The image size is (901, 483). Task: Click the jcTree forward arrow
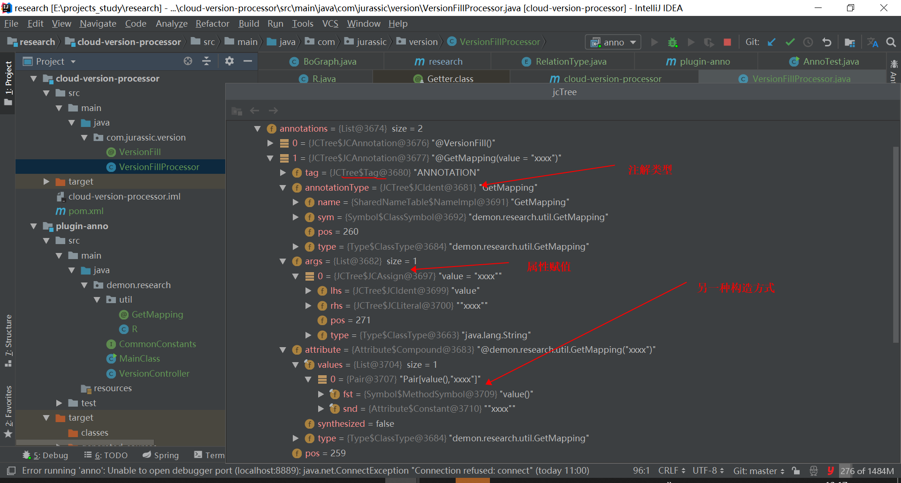click(x=273, y=111)
